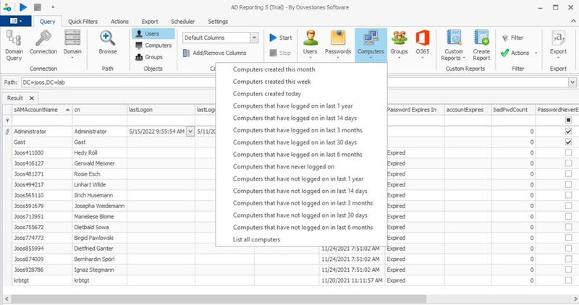Collapse the ribbon with the chevron
Viewport: 579px width, 305px height.
[574, 21]
